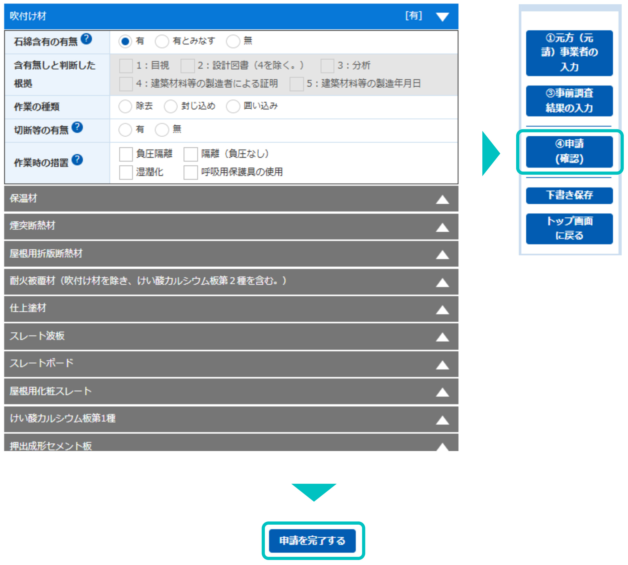Select 有とみなす radio for asbestos content
Image resolution: width=628 pixels, height=565 pixels.
coord(162,41)
